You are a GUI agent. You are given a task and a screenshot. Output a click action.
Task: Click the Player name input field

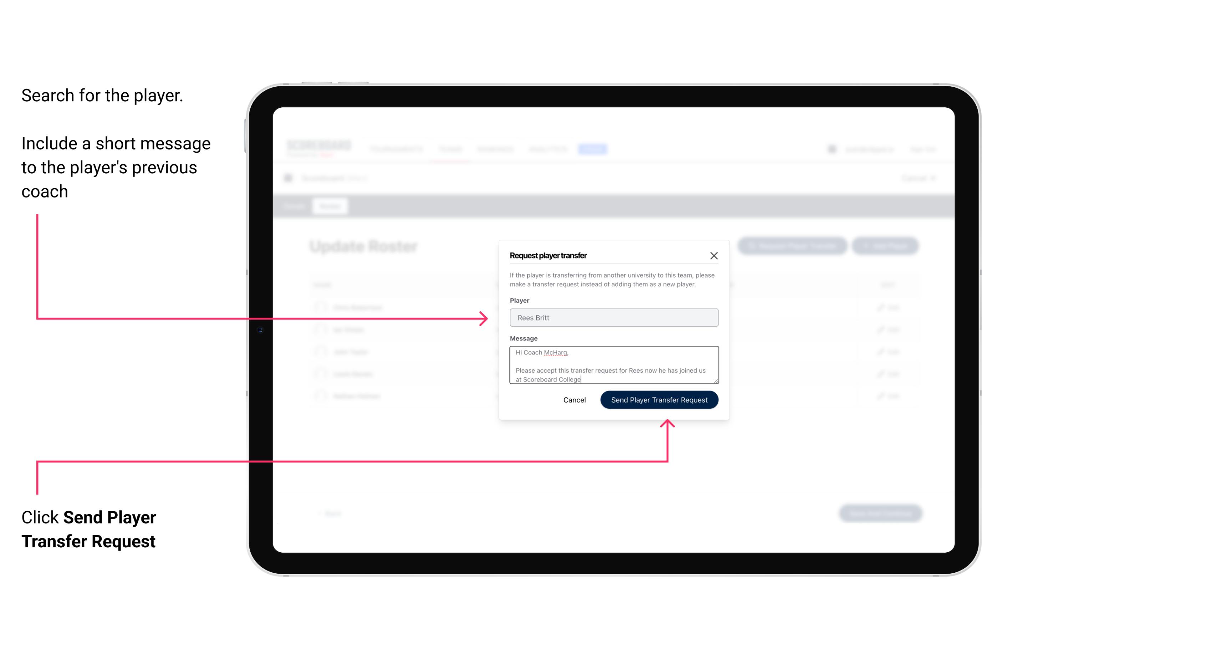click(x=613, y=318)
